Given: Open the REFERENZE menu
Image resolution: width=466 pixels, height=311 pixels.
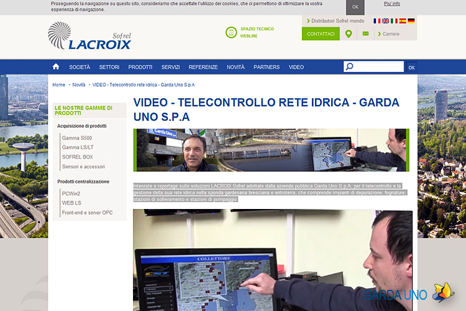Looking at the screenshot, I should (x=203, y=67).
